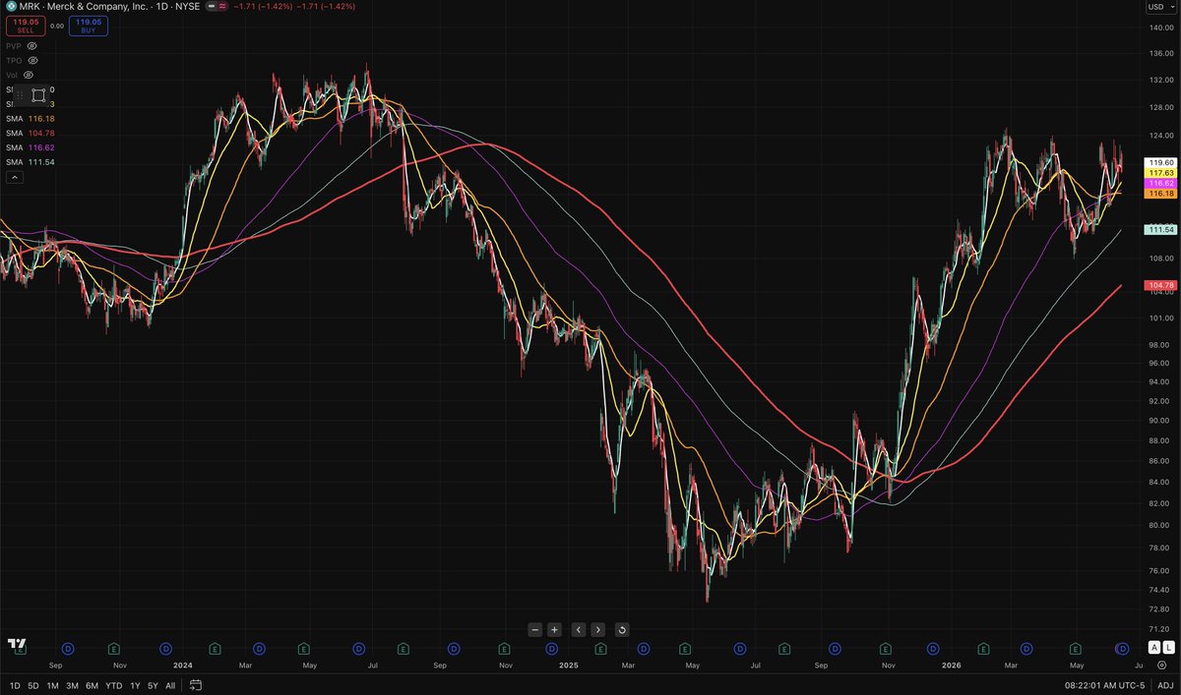Viewport: 1181px width, 695px height.
Task: Click earnings marker beside the Nov 2023 label
Action: coord(115,649)
